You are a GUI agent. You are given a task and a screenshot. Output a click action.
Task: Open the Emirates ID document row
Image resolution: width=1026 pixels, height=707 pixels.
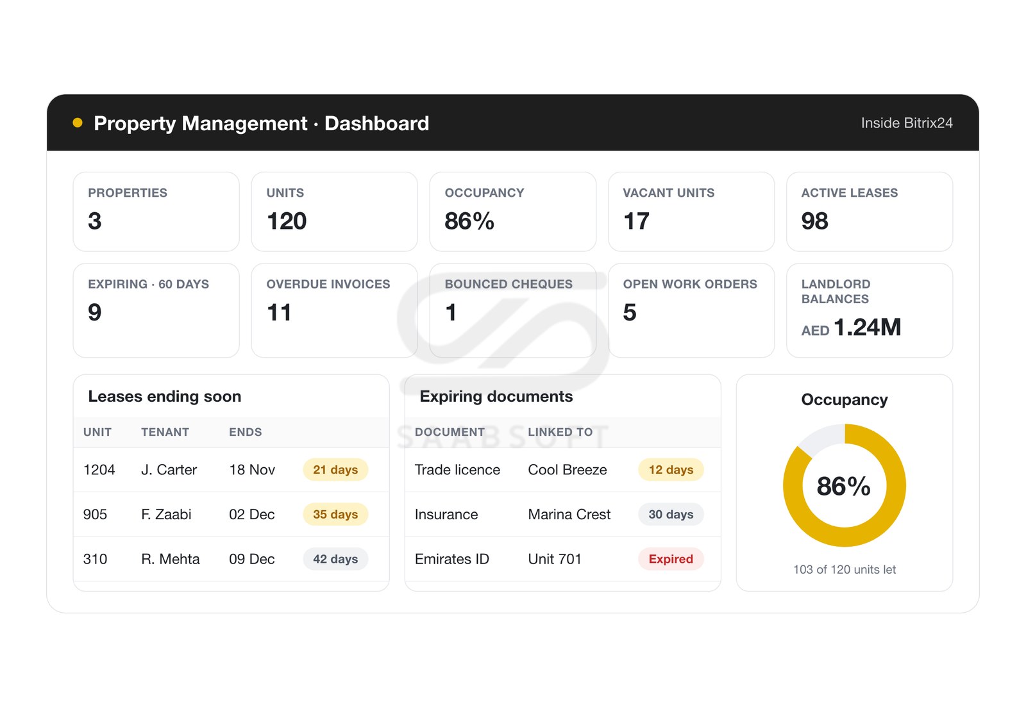pos(562,559)
